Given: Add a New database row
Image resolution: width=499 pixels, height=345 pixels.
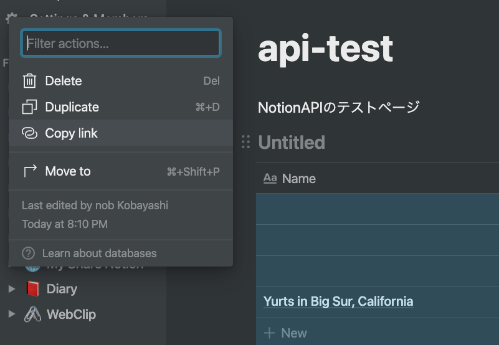Looking at the screenshot, I should point(378,333).
